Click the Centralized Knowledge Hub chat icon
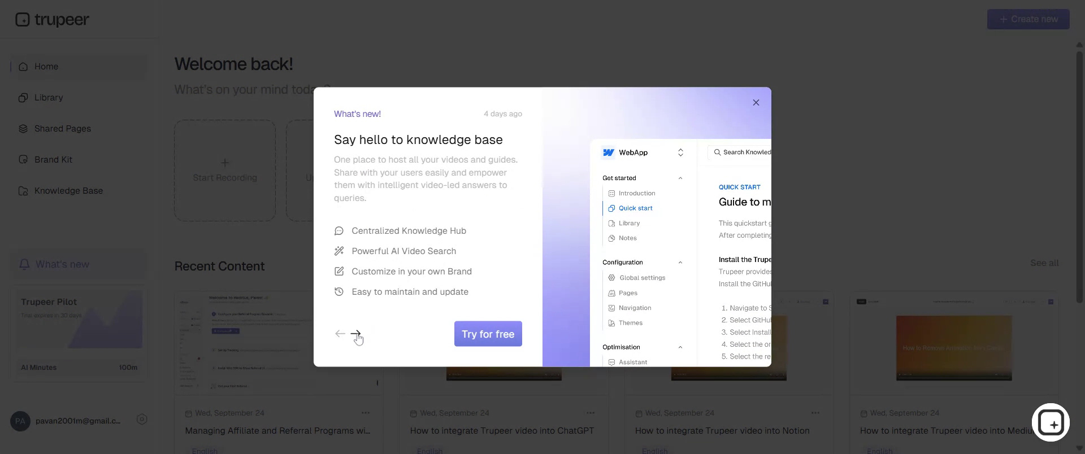1085x454 pixels. pos(339,231)
